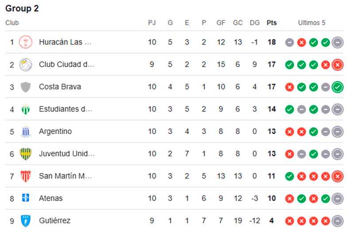Click Club Ciudad's latest red loss icon

(x=338, y=65)
